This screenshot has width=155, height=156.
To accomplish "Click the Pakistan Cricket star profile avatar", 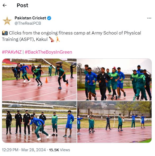I will [x=7, y=21].
